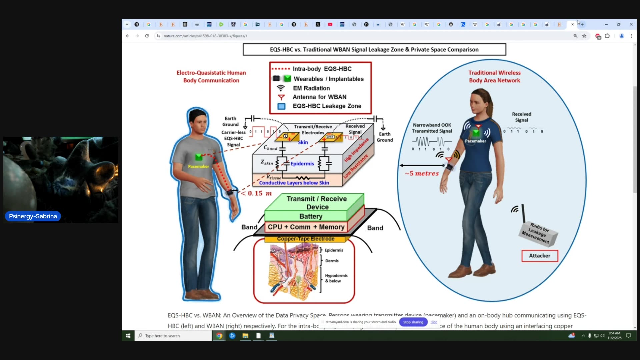The image size is (640, 360).
Task: Open Chrome three-dot menu
Action: (631, 36)
